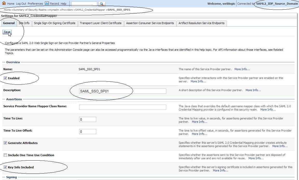The height and width of the screenshot is (180, 299).
Task: Open More Info for Key Info Included
Action: tap(220, 170)
